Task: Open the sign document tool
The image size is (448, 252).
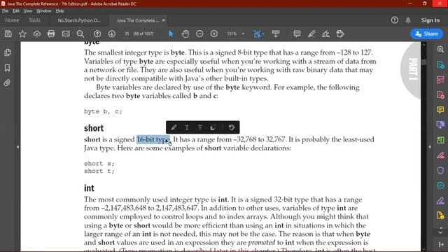Action: 325,34
